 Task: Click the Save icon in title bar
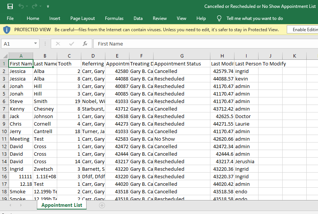click(10, 6)
